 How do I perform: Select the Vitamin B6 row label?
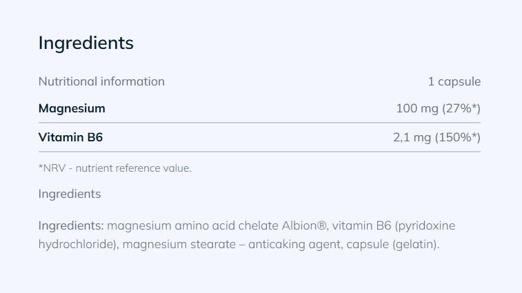click(x=70, y=137)
